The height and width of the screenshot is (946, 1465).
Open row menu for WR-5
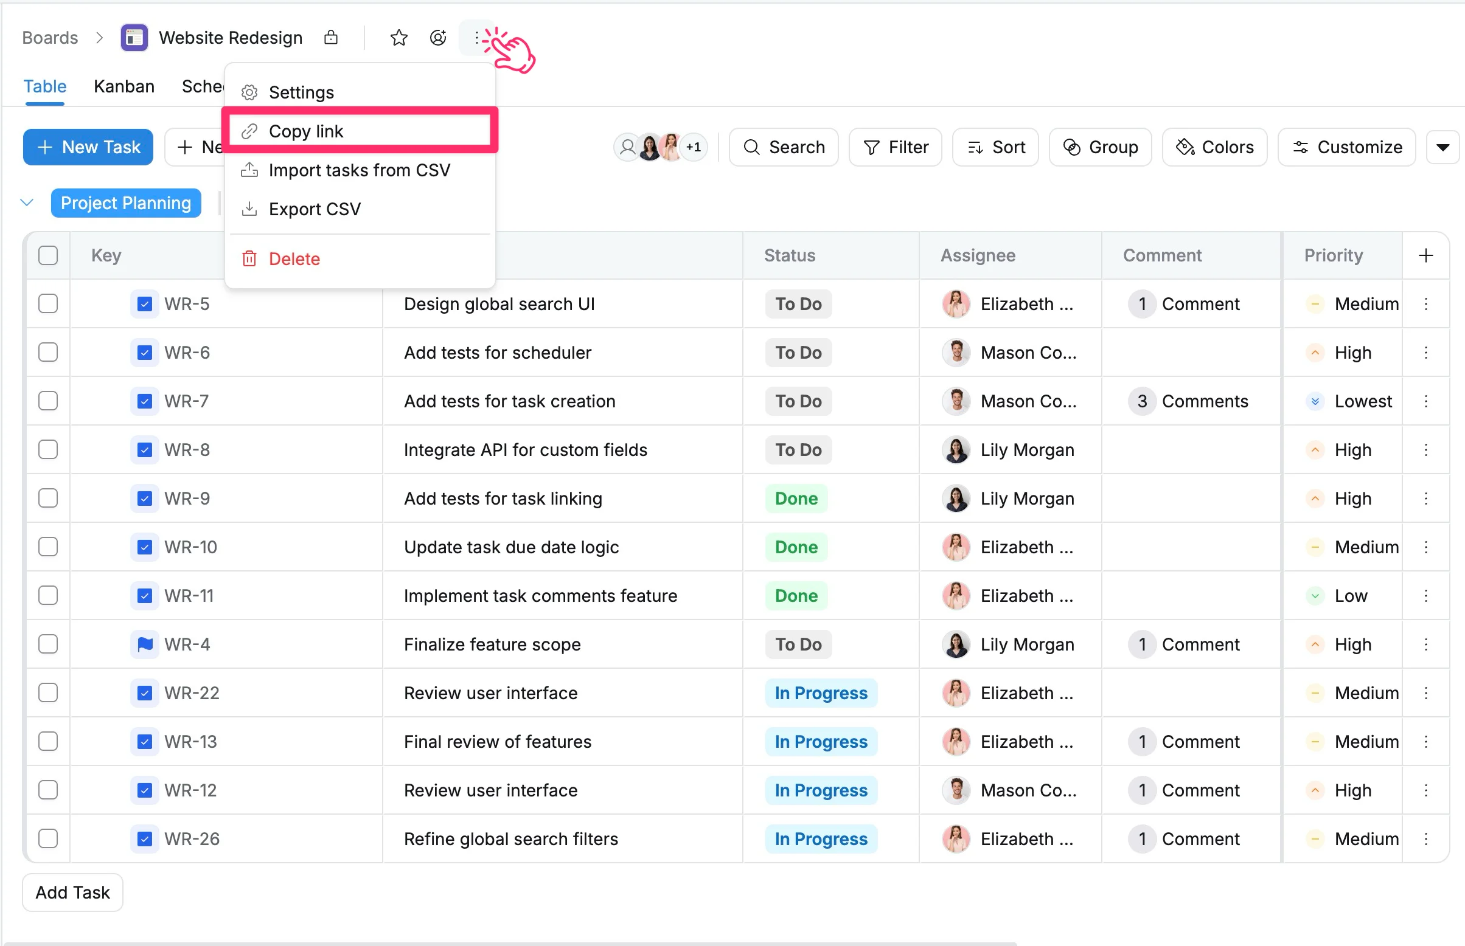point(1425,303)
